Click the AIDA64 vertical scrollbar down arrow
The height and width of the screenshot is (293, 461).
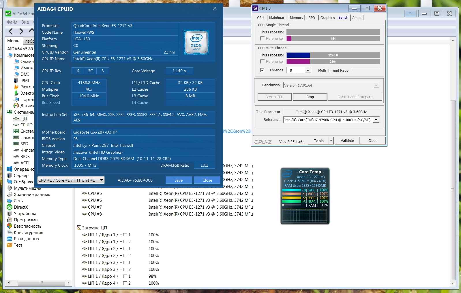point(453,283)
